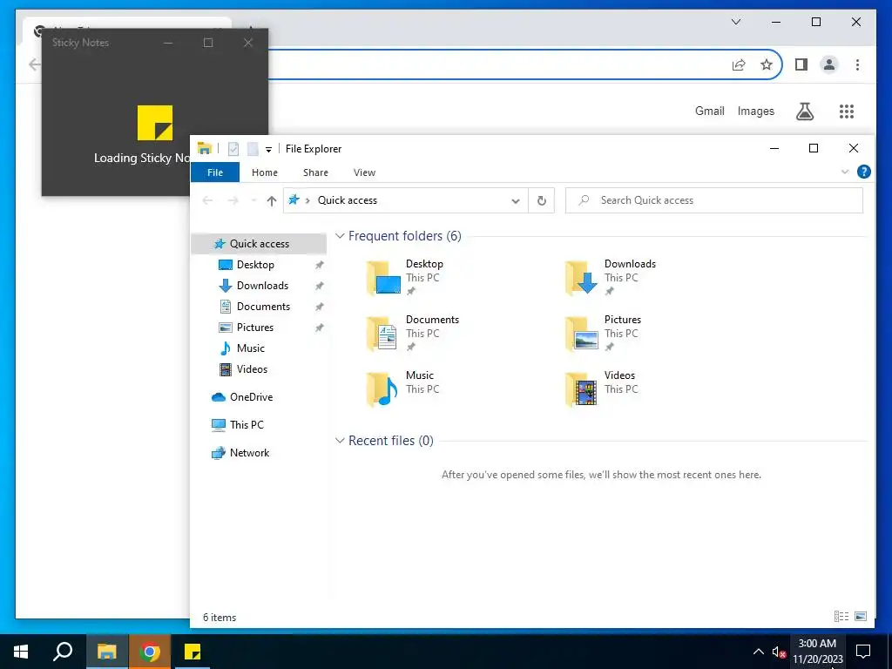Open the recent locations dropdown arrow
Image resolution: width=892 pixels, height=669 pixels.
point(253,201)
